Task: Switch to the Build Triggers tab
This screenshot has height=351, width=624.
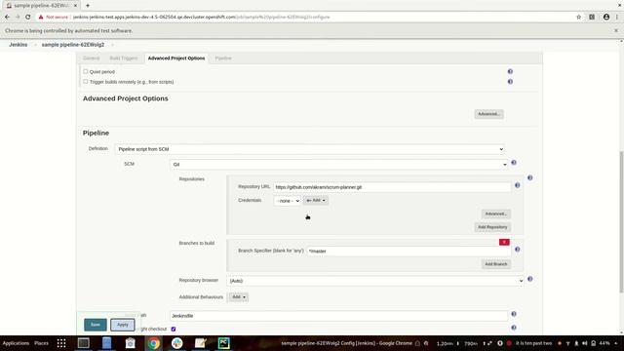Action: pos(124,58)
